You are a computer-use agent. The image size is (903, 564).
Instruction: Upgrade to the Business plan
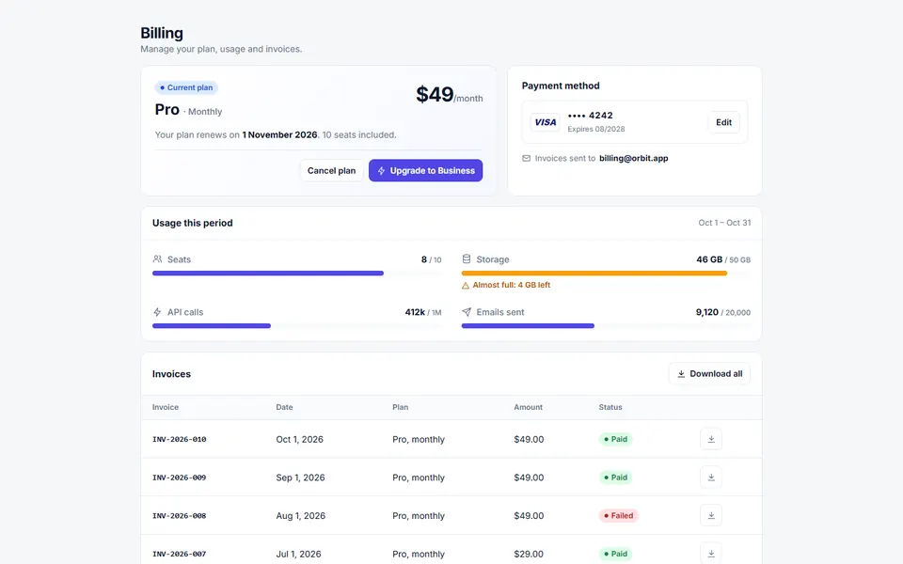[425, 170]
